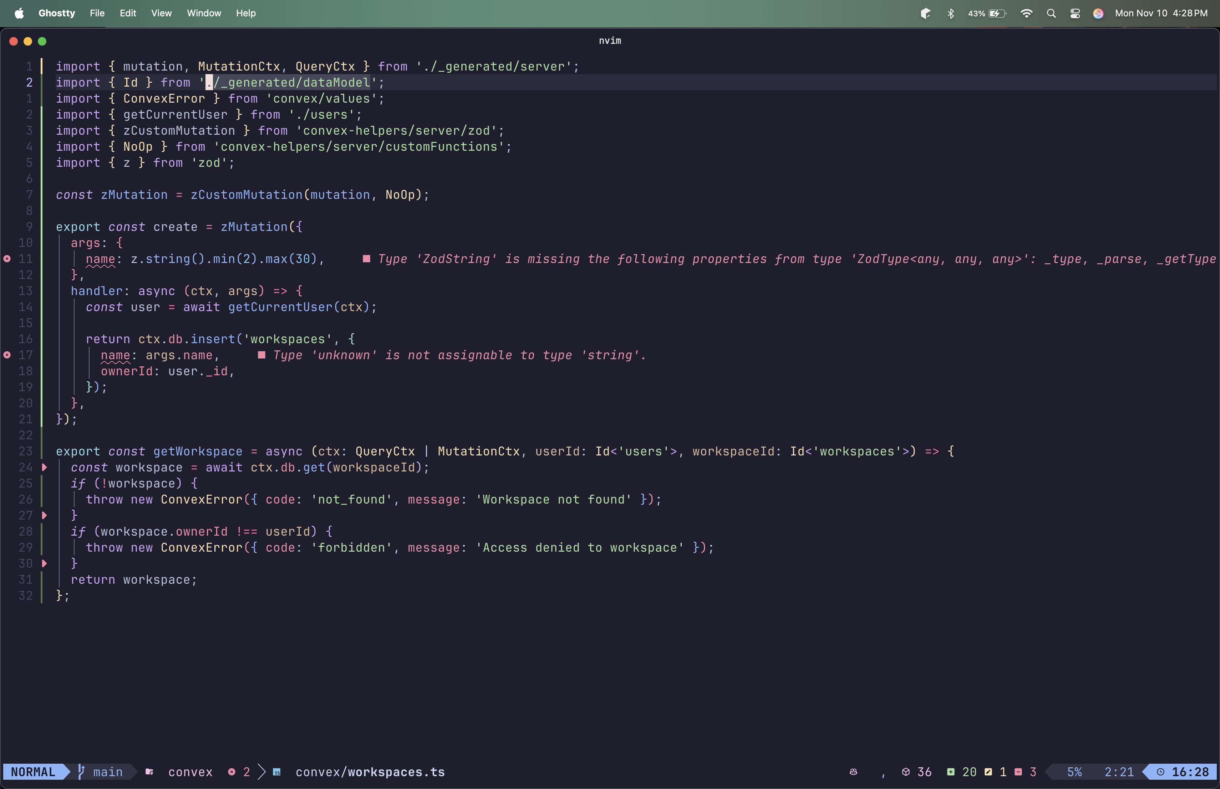The image size is (1220, 789).
Task: Toggle the fold marker on line 30
Action: tap(45, 563)
